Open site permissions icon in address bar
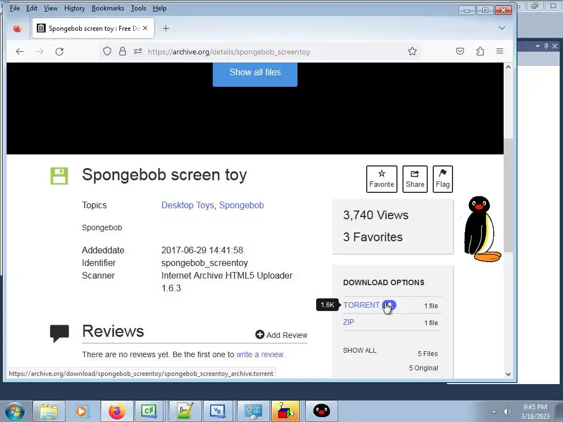This screenshot has width=563, height=422. coord(138,51)
